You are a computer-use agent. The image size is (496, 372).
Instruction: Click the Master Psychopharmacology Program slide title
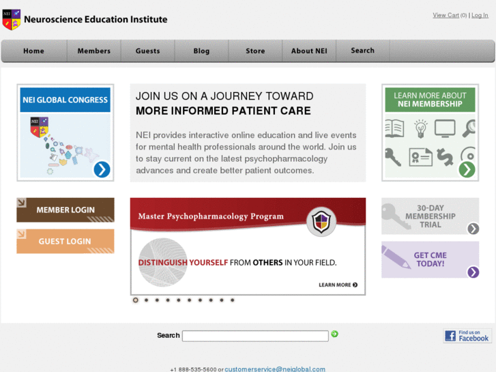point(211,216)
